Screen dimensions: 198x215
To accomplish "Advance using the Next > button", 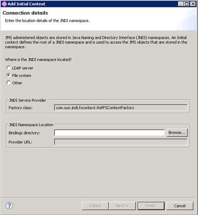I will [x=122, y=206].
